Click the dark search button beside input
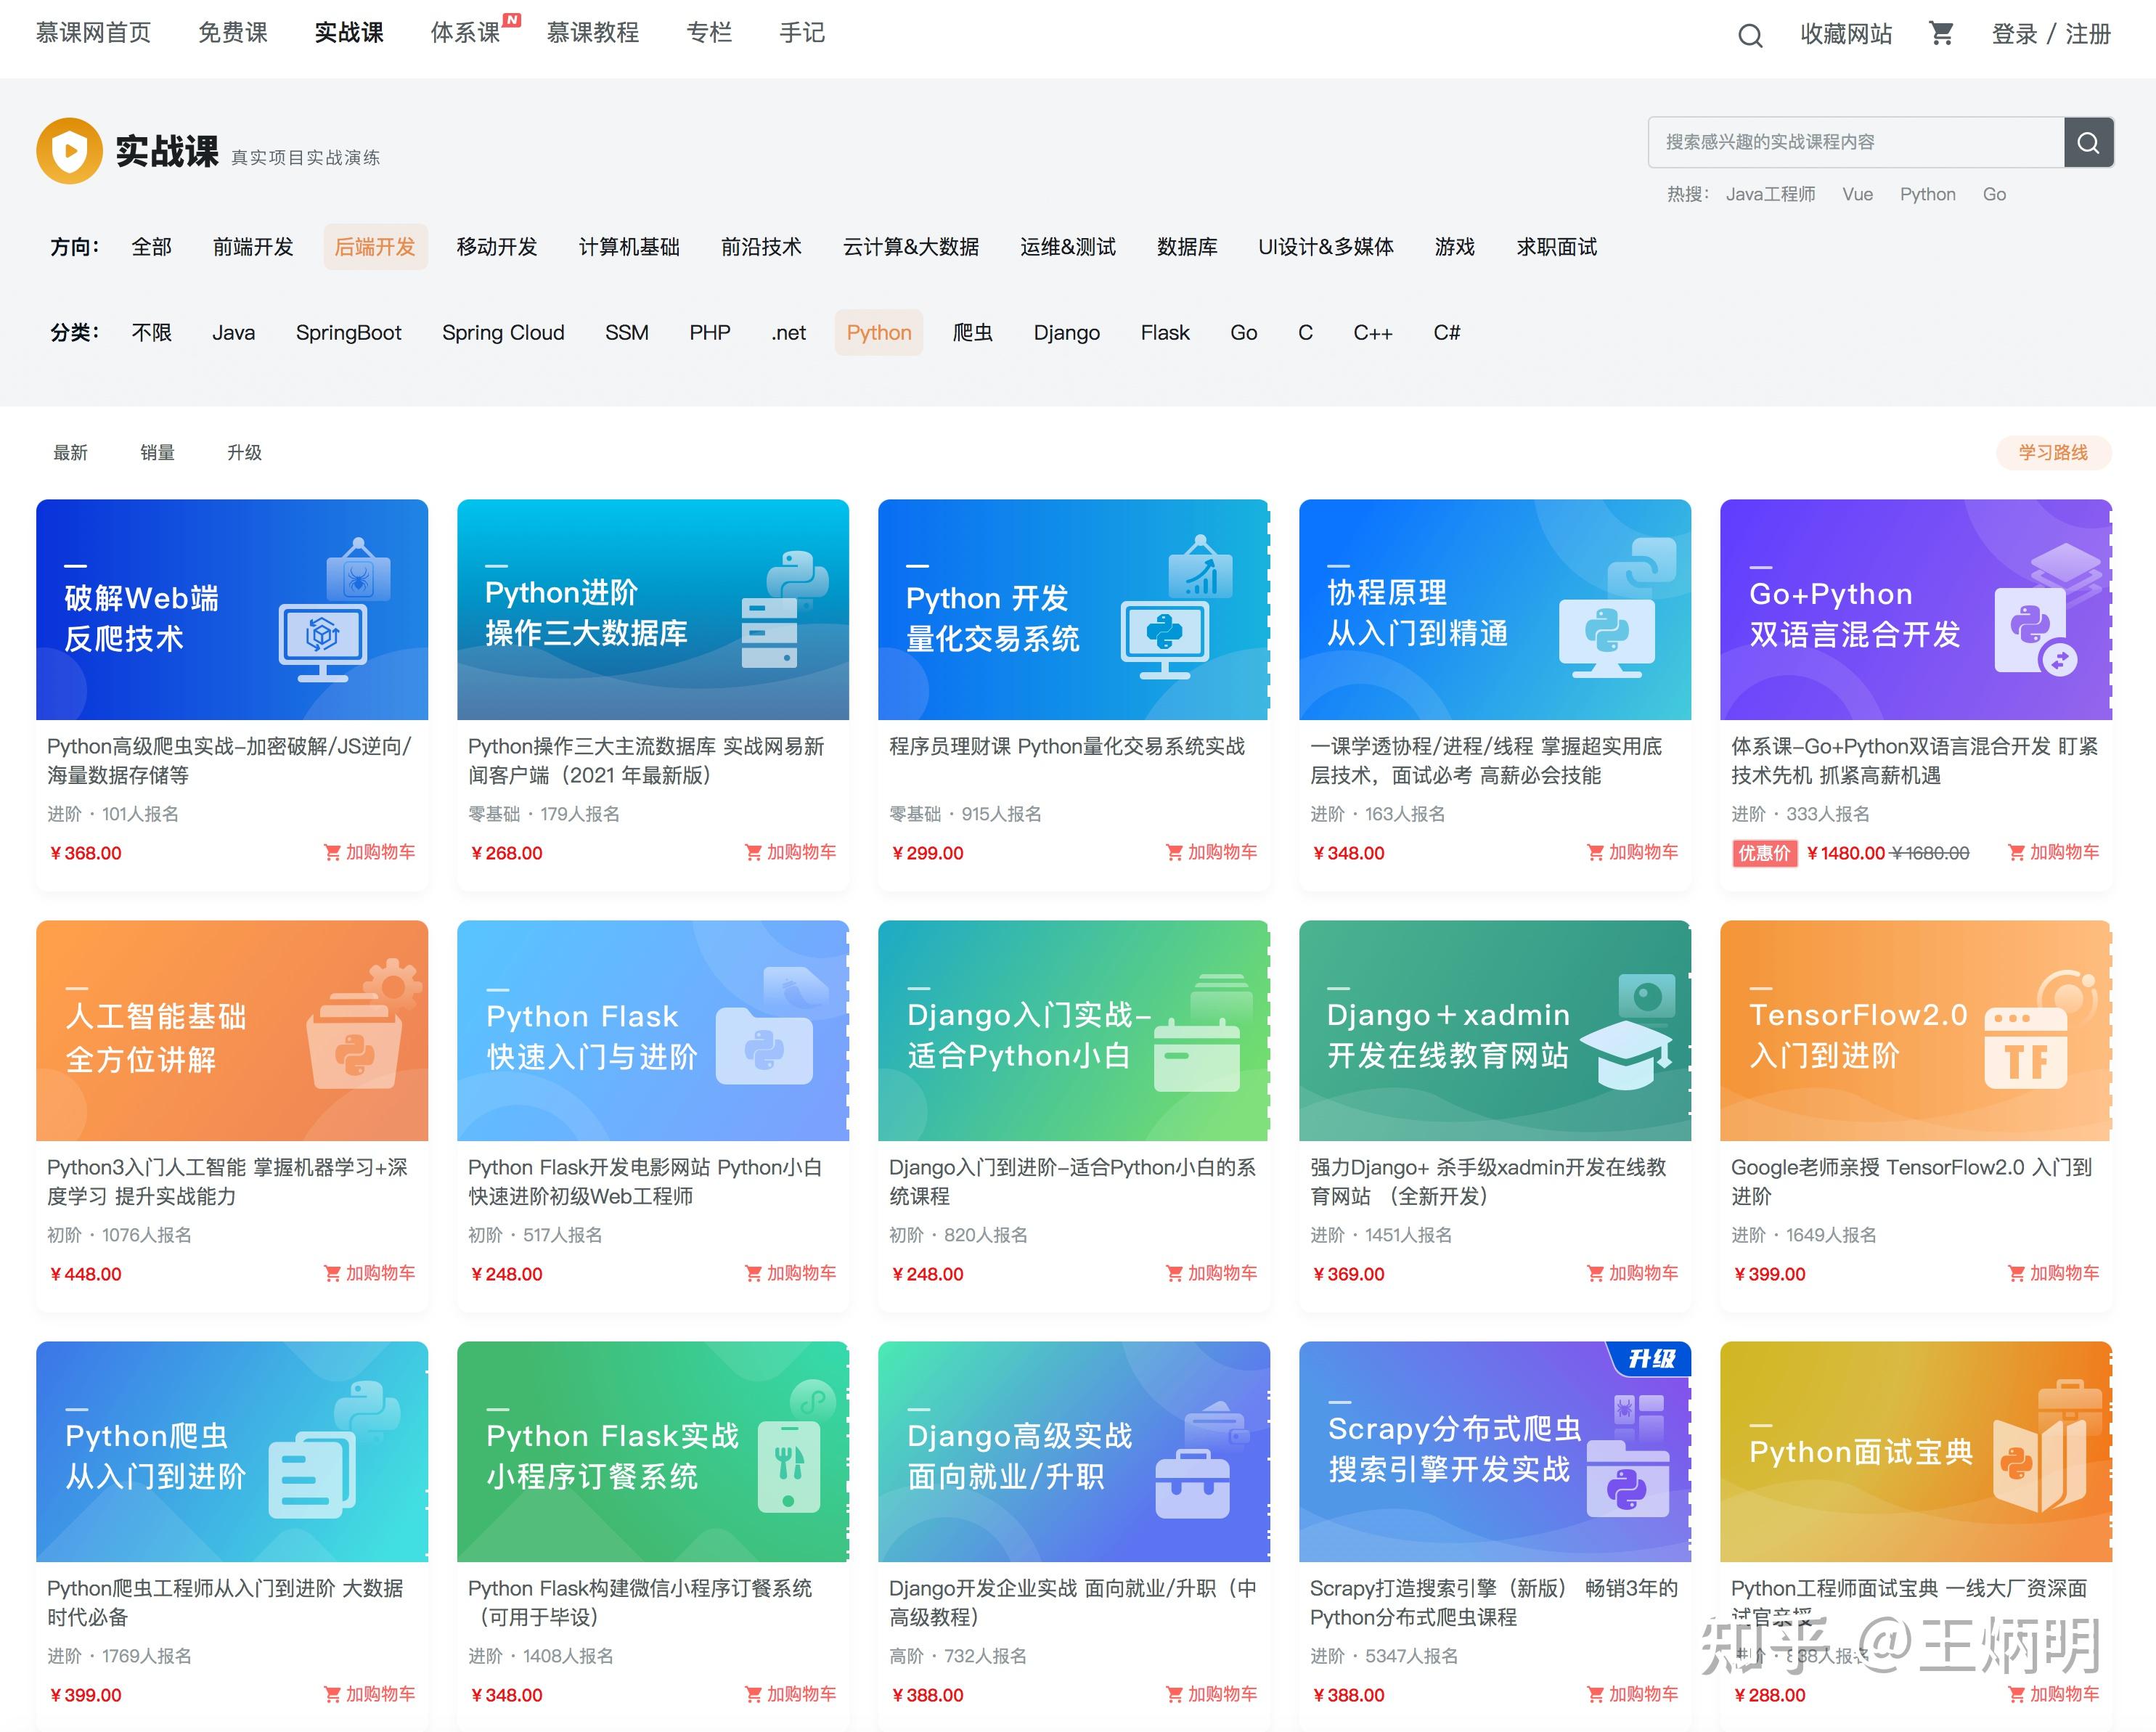2156x1732 pixels. (x=2088, y=142)
